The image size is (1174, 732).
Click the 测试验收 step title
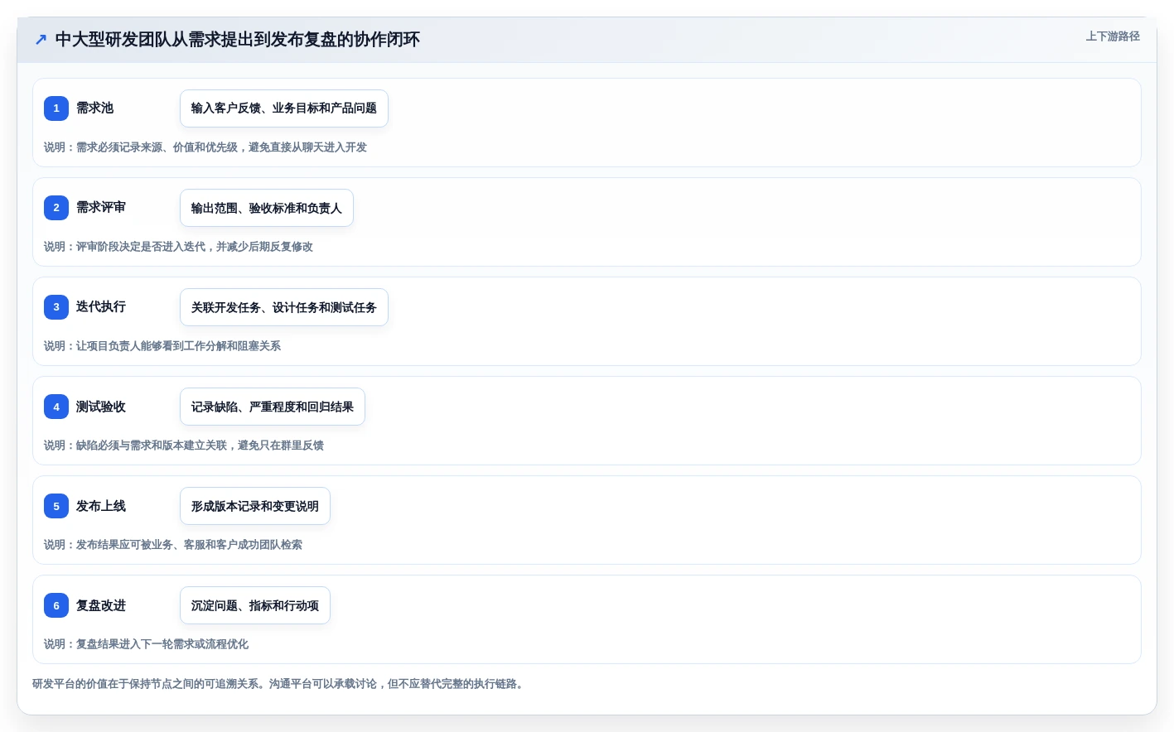(101, 407)
